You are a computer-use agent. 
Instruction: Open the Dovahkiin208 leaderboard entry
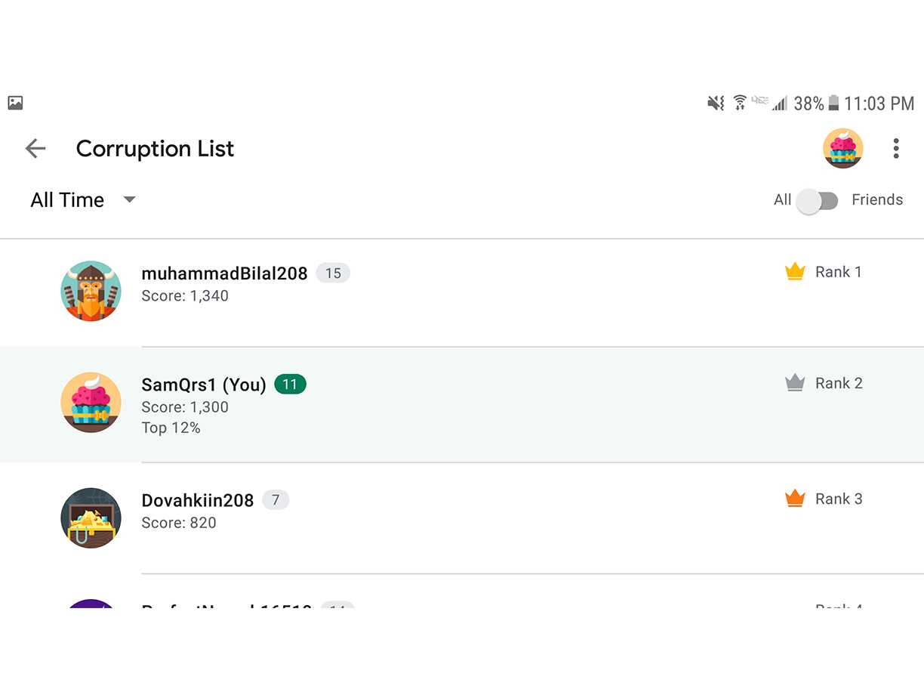coord(462,518)
